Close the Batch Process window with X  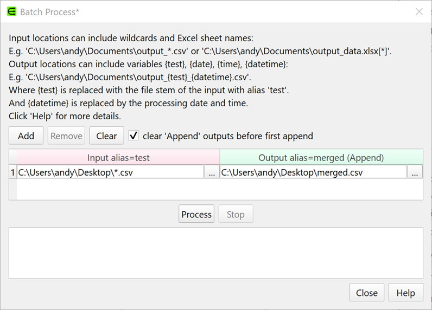click(419, 11)
